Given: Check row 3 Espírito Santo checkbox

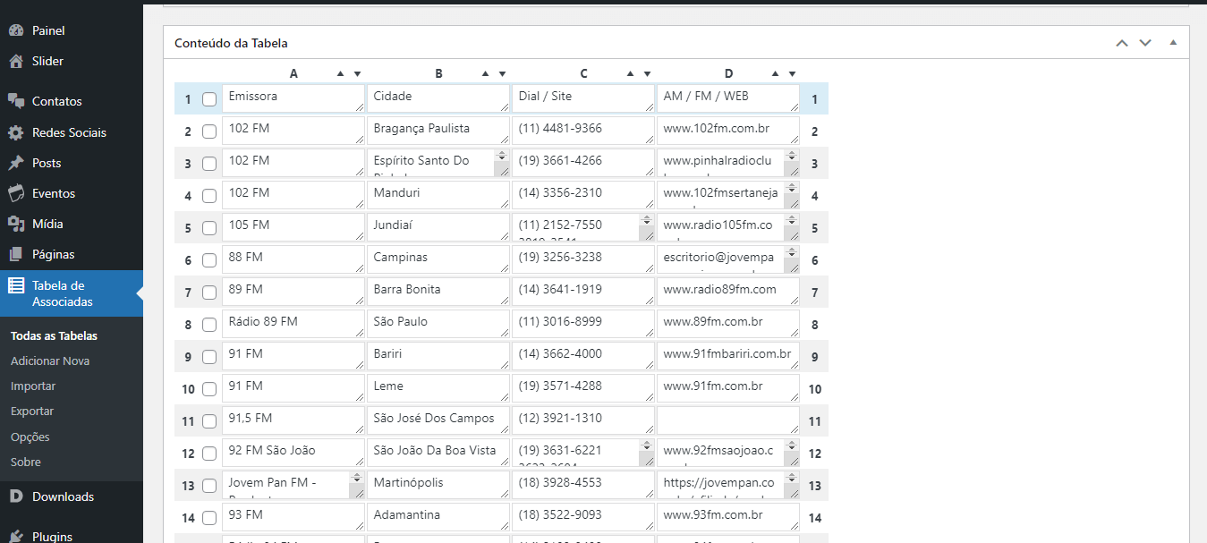Looking at the screenshot, I should 209,164.
